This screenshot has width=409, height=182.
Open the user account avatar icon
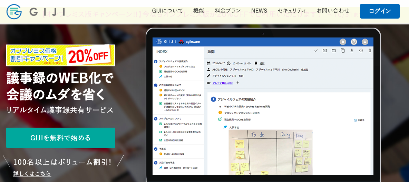pos(365,42)
